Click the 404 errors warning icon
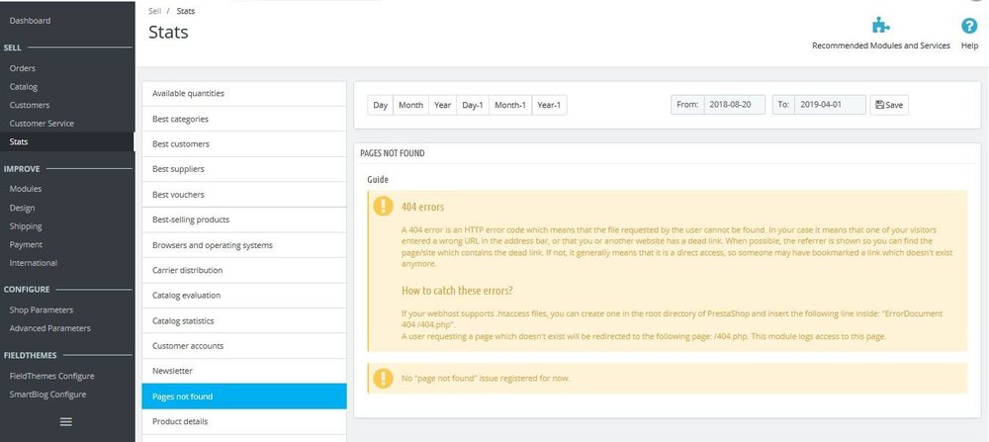 pyautogui.click(x=383, y=206)
